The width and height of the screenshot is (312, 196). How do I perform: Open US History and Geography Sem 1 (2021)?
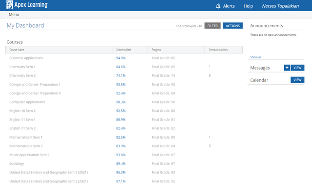[48, 172]
